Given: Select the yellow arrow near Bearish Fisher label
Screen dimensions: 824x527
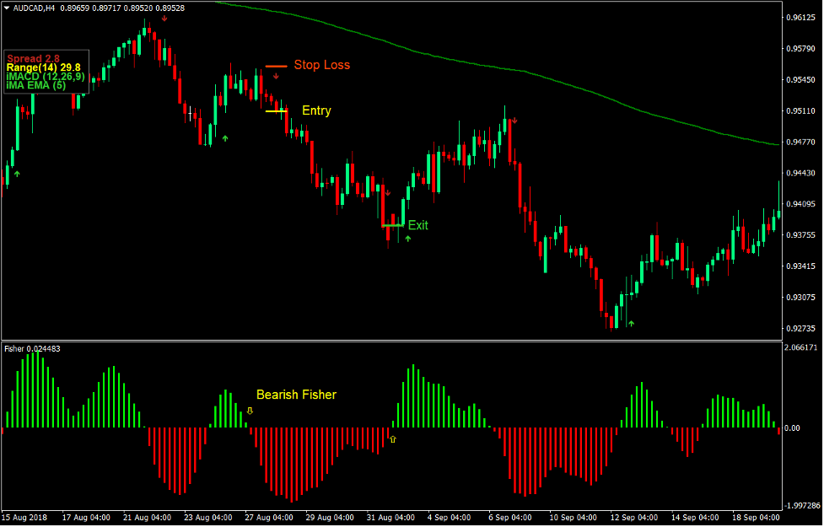Looking at the screenshot, I should click(x=250, y=411).
